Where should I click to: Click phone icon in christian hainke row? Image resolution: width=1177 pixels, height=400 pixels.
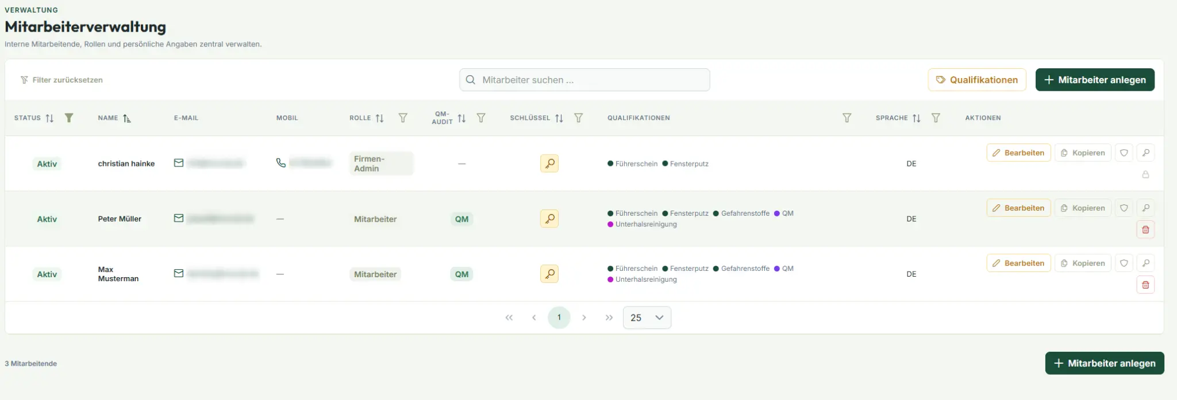pos(281,163)
